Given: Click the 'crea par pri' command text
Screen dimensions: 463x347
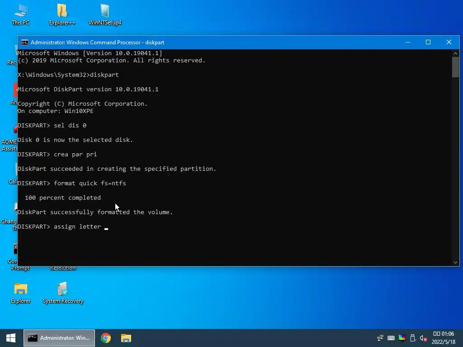Looking at the screenshot, I should (x=76, y=155).
